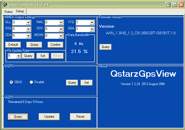The height and width of the screenshot is (130, 185).
Task: Click the DGPS Set button
Action: point(87,83)
